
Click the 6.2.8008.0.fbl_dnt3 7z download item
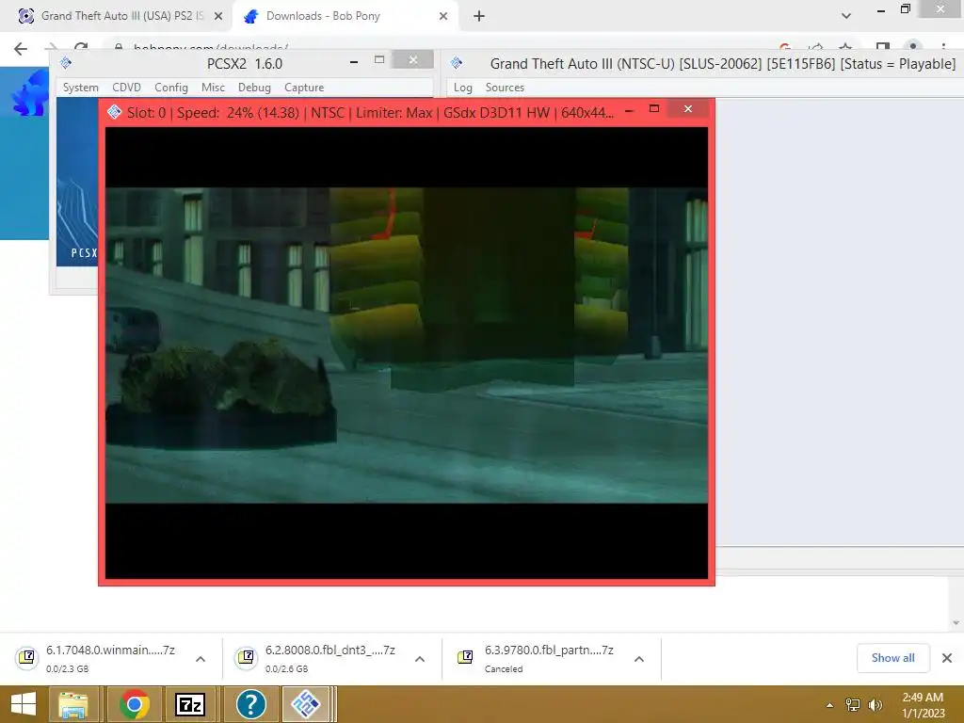coord(330,658)
